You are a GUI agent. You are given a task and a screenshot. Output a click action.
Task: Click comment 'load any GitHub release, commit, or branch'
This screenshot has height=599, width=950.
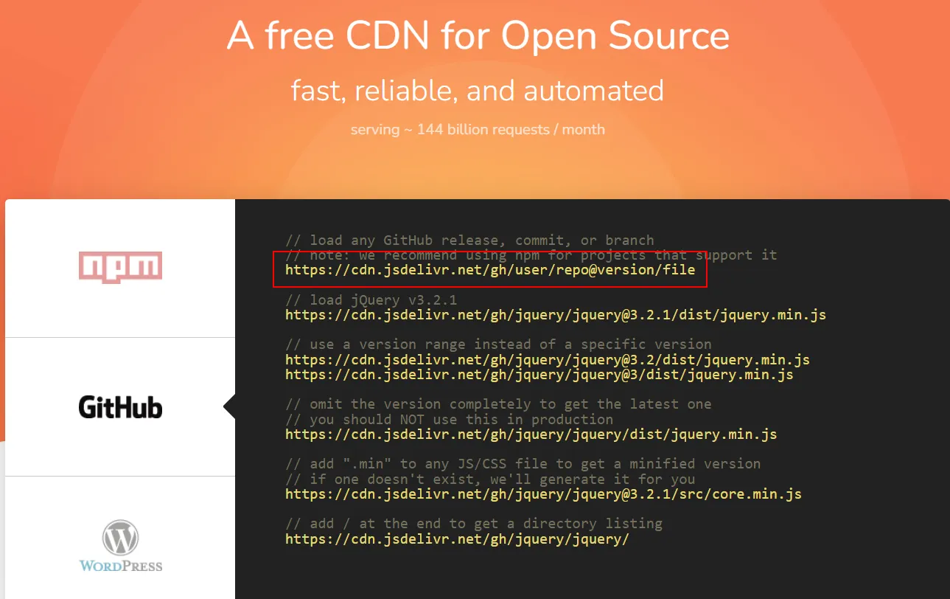(x=469, y=240)
